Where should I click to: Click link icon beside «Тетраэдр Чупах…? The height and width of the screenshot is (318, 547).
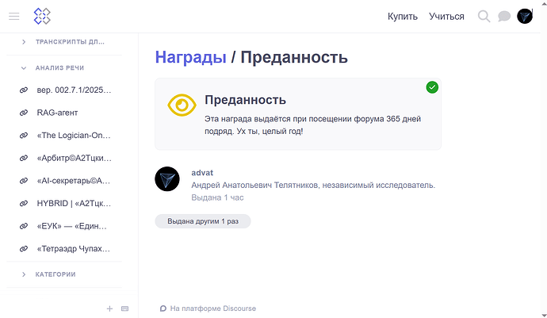pyautogui.click(x=24, y=249)
